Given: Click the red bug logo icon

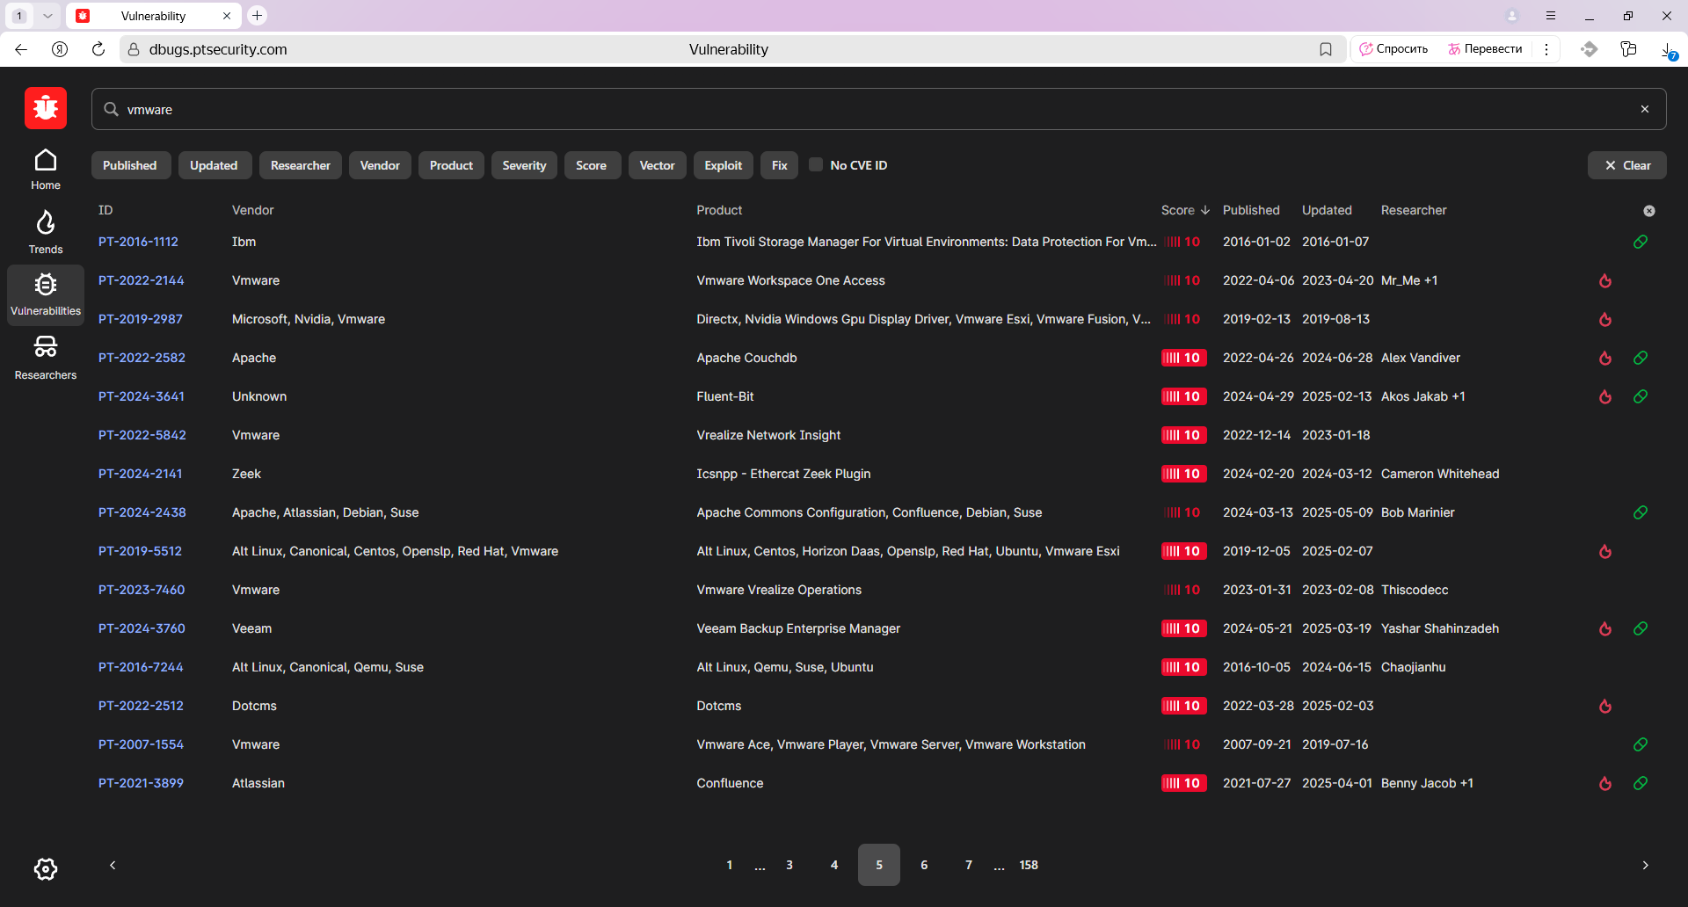Looking at the screenshot, I should click(46, 108).
